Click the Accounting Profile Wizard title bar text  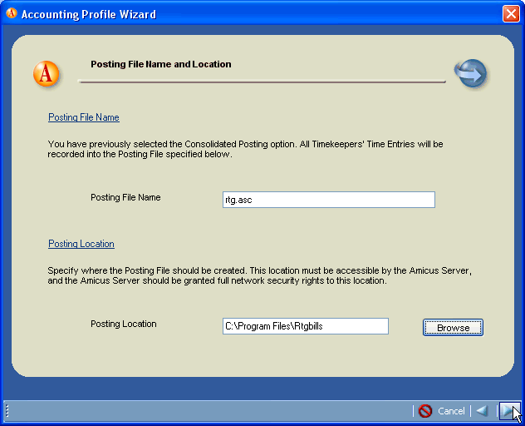point(88,14)
